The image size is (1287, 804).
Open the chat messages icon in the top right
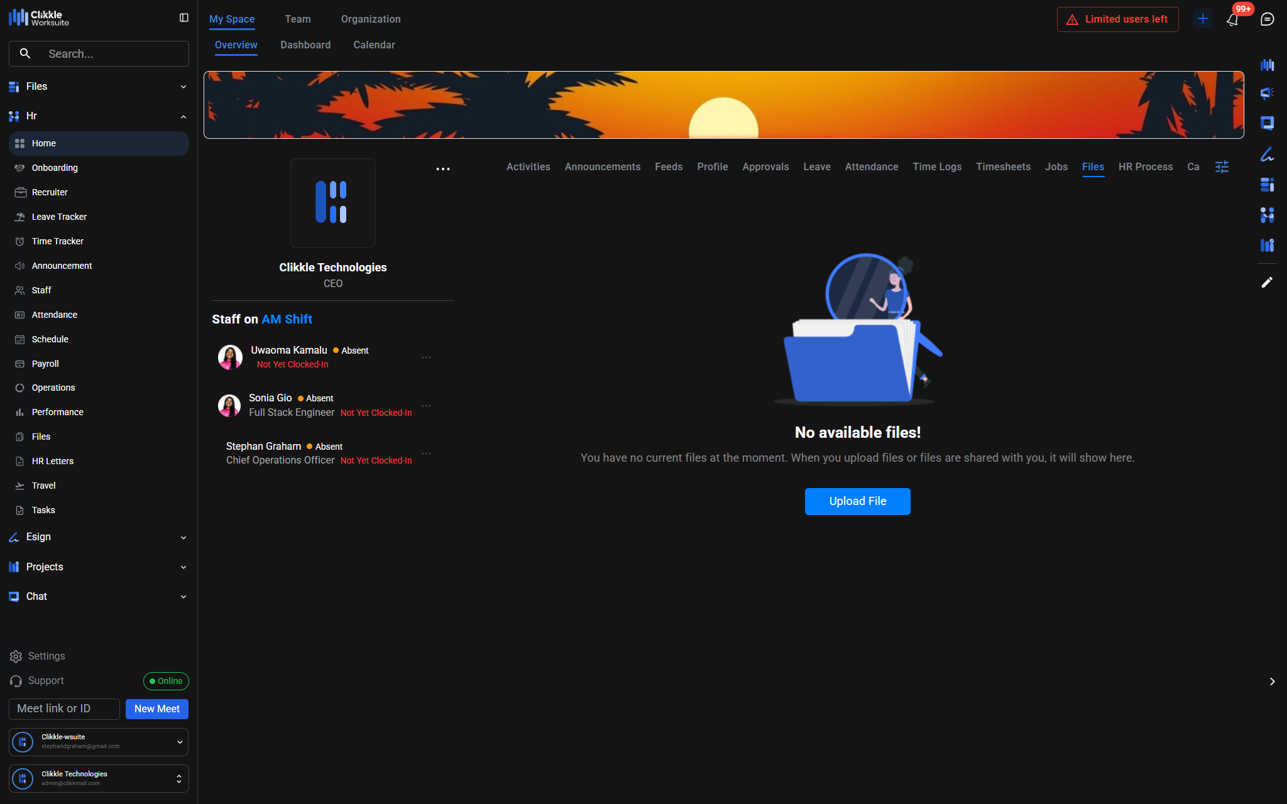click(x=1267, y=19)
